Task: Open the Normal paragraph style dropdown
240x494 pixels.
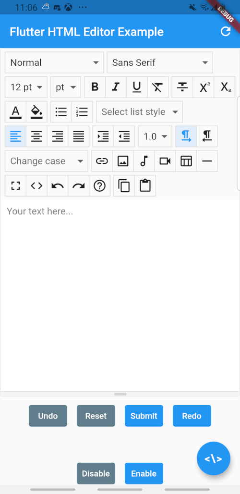Action: coord(54,62)
